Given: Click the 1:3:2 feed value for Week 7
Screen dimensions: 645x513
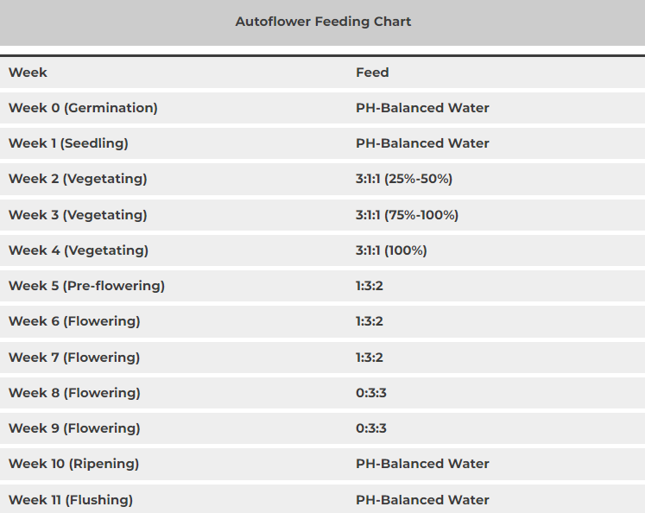Looking at the screenshot, I should [x=370, y=358].
